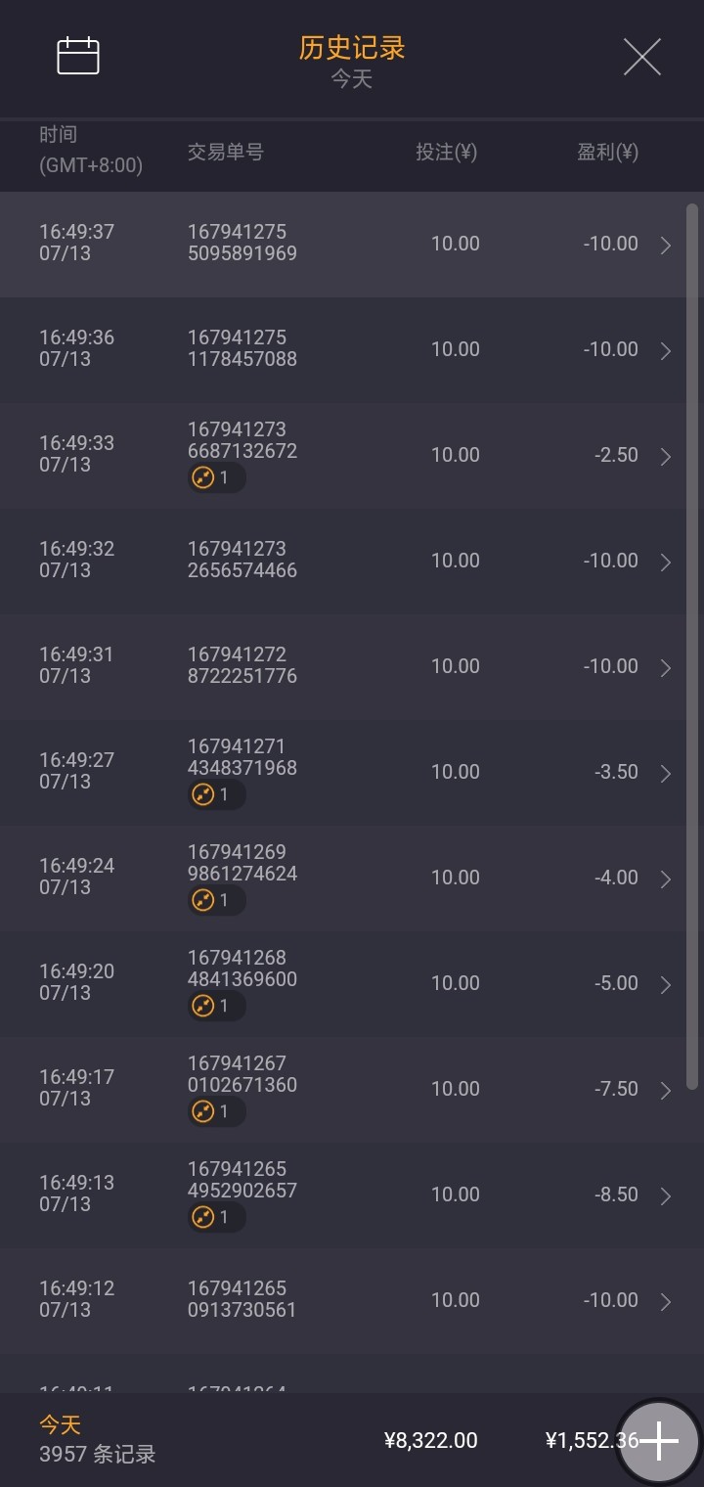Tap the 历史记录 header title
704x1487 pixels.
coord(352,48)
